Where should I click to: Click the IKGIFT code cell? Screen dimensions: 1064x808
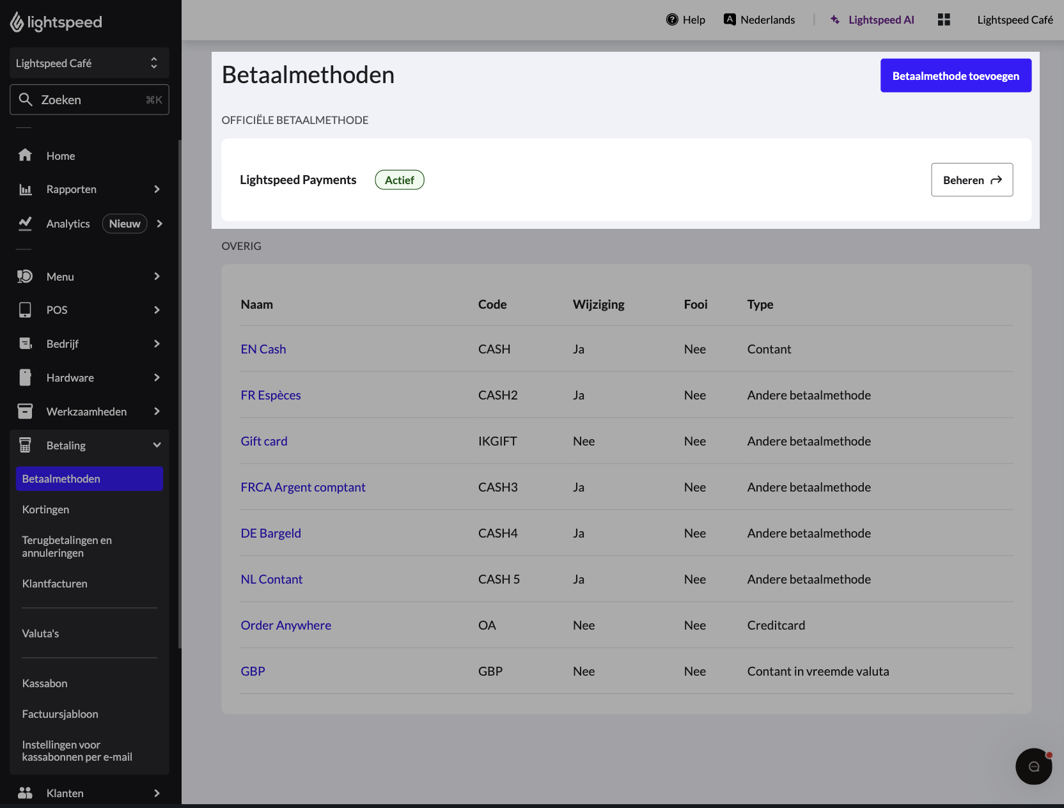pos(497,441)
